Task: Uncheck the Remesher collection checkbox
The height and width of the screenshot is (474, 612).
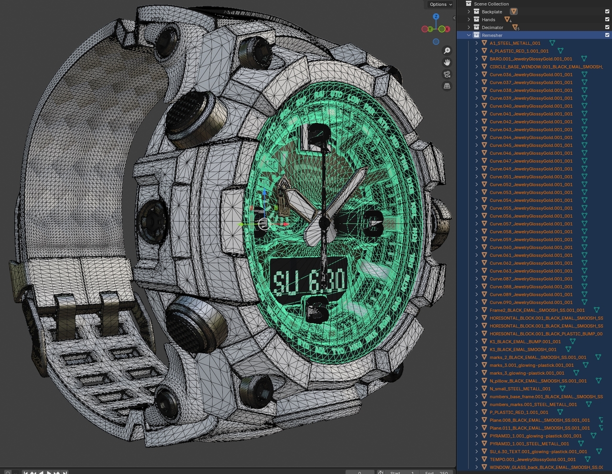Action: (607, 35)
